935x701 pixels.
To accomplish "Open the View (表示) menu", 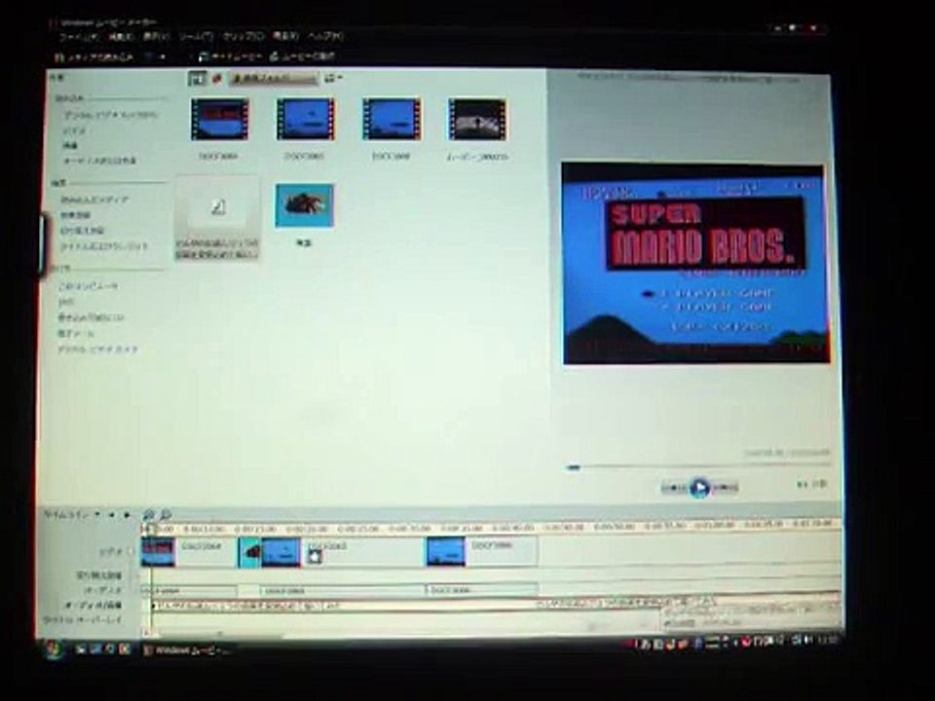I will point(156,37).
